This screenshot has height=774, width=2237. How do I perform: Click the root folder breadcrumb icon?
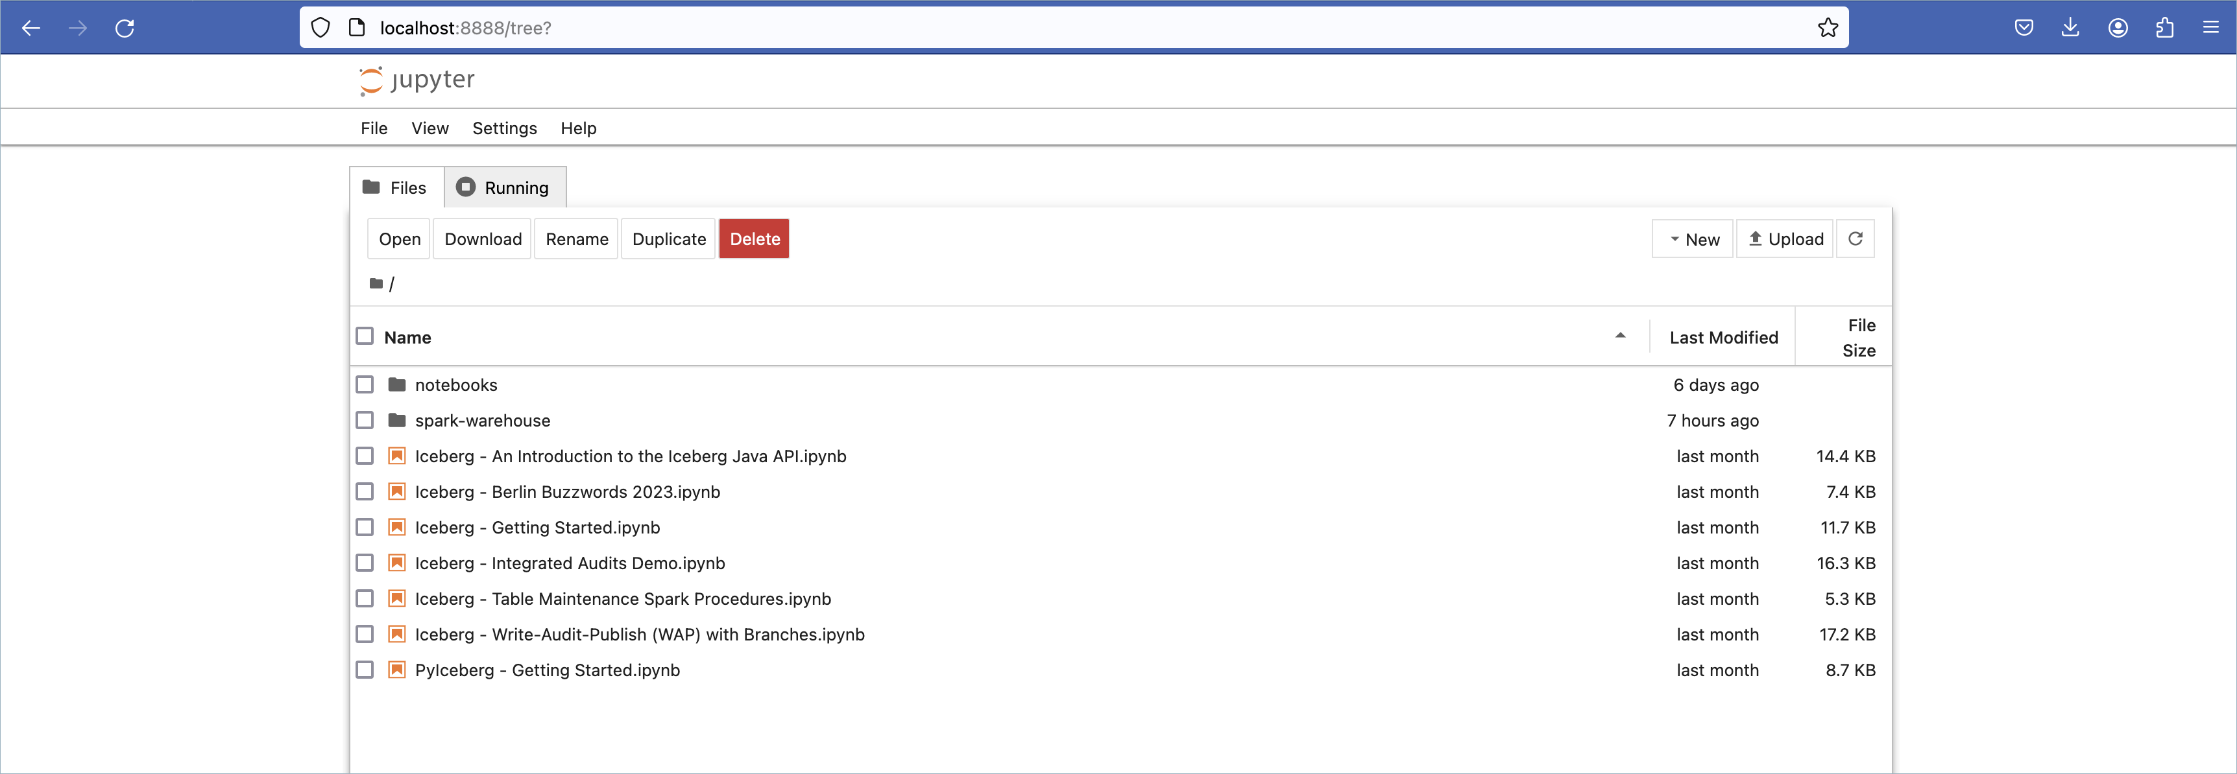(376, 284)
